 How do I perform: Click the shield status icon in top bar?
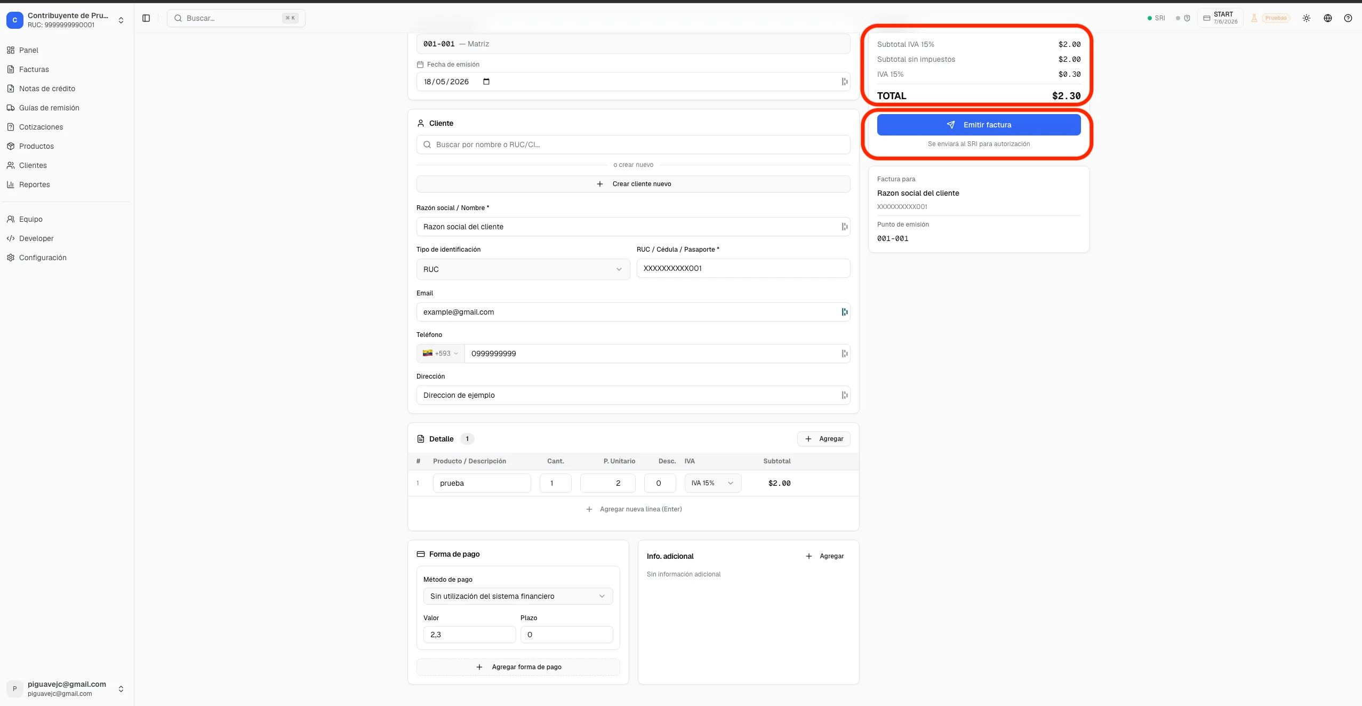point(1187,18)
